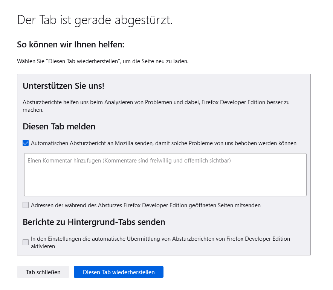Check the box to include page addresses
The width and height of the screenshot is (333, 290).
click(26, 205)
